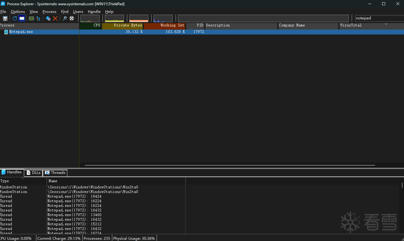Select handle Notepad.exe(17972): 13460
The image size is (404, 241).
tap(74, 215)
